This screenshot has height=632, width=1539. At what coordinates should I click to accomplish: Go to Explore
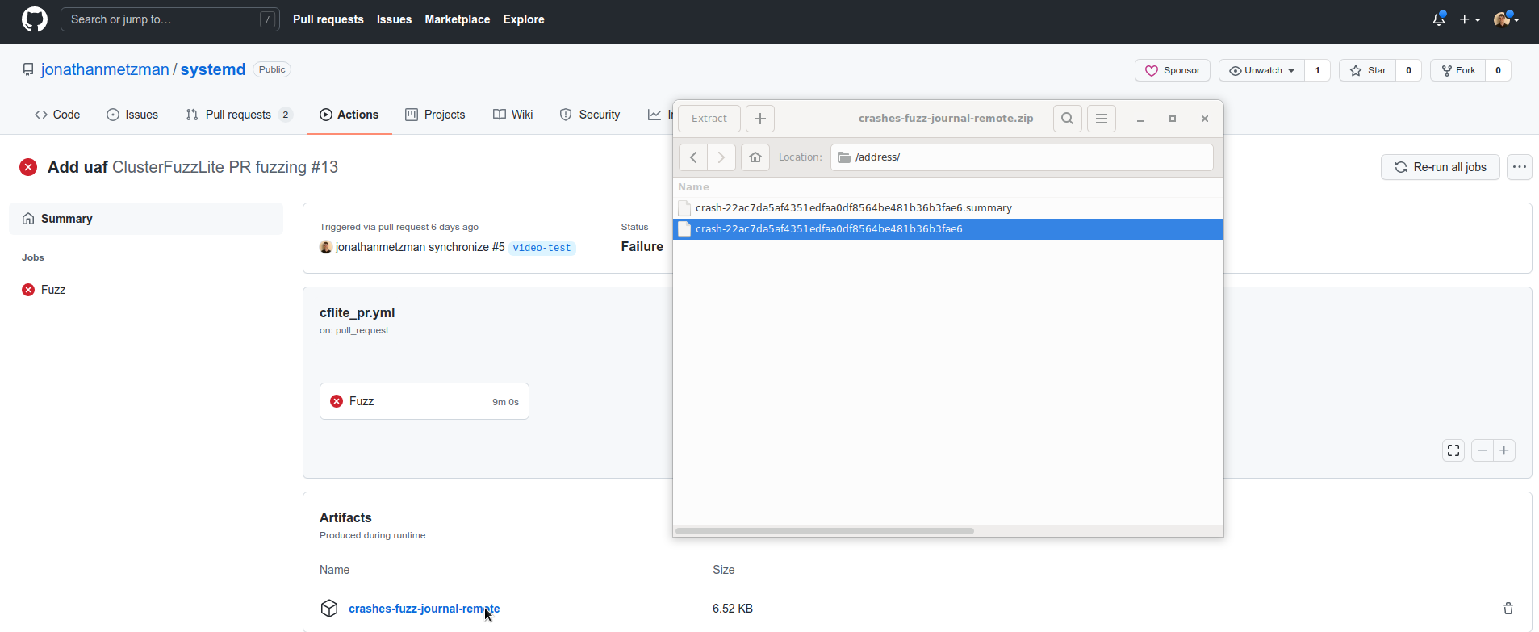[x=524, y=19]
